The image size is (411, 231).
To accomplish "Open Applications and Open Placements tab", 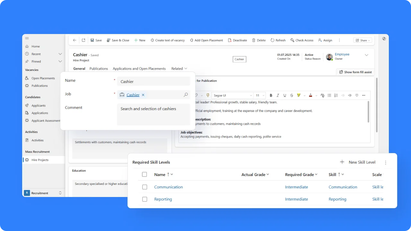I will [139, 69].
